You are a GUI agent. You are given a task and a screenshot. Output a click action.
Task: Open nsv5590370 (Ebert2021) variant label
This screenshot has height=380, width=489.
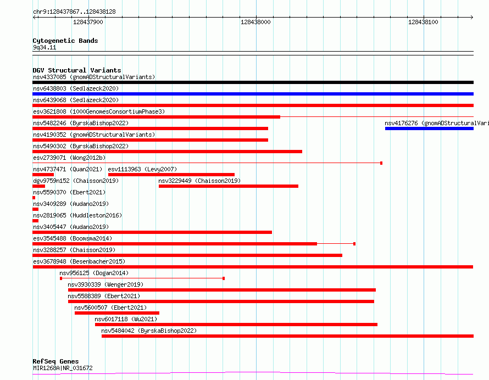pyautogui.click(x=69, y=192)
